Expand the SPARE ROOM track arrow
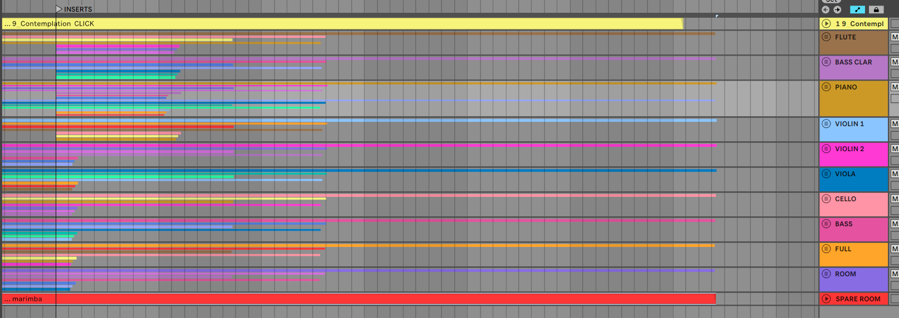The width and height of the screenshot is (899, 318). point(827,299)
